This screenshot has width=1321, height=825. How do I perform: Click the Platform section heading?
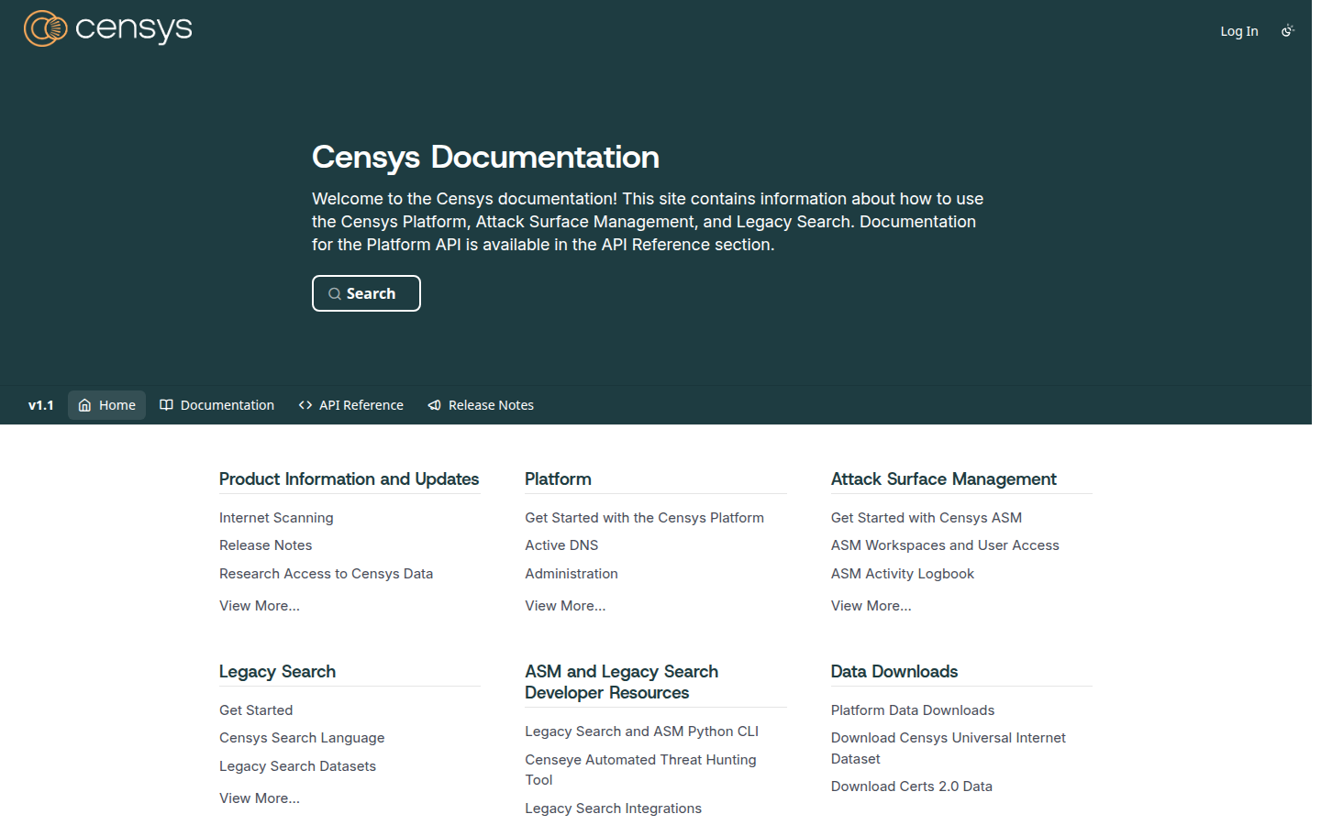coord(558,479)
